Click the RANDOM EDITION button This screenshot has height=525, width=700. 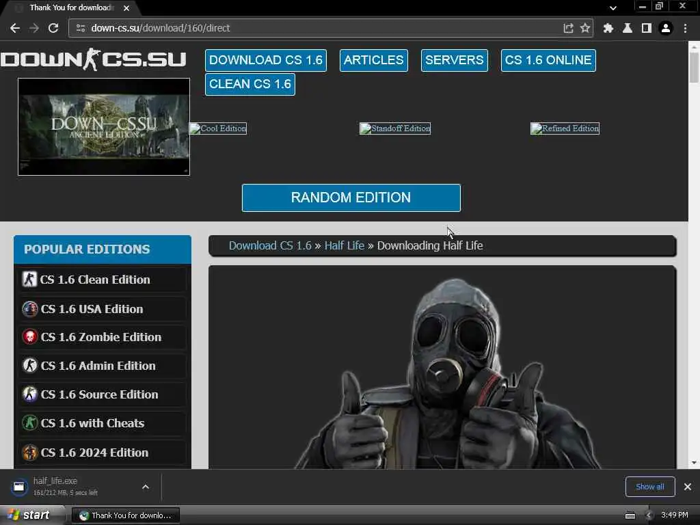[351, 198]
